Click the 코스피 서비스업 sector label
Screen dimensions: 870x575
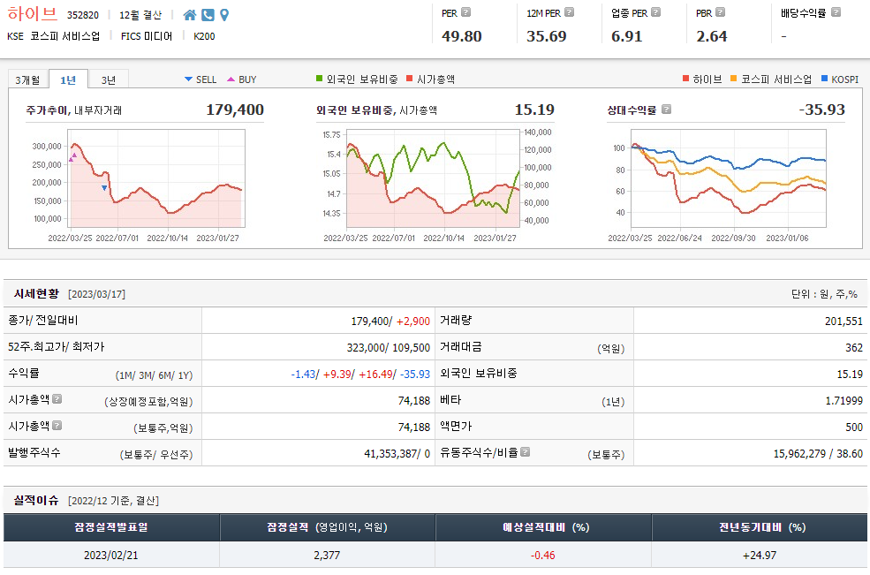(x=64, y=36)
